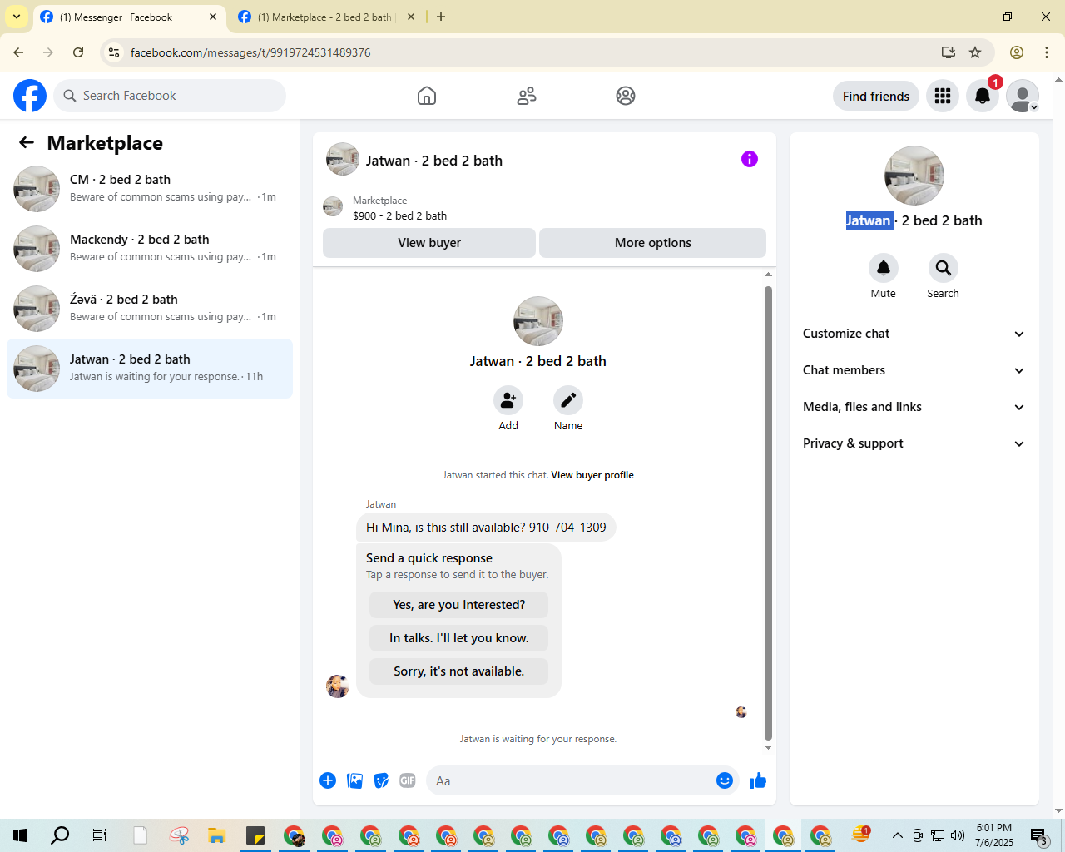This screenshot has height=852, width=1065.
Task: Open more actions plus icon in composer
Action: coord(328,780)
